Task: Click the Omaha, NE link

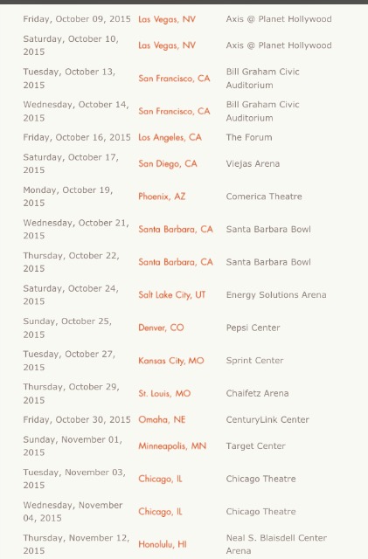Action: (x=162, y=419)
